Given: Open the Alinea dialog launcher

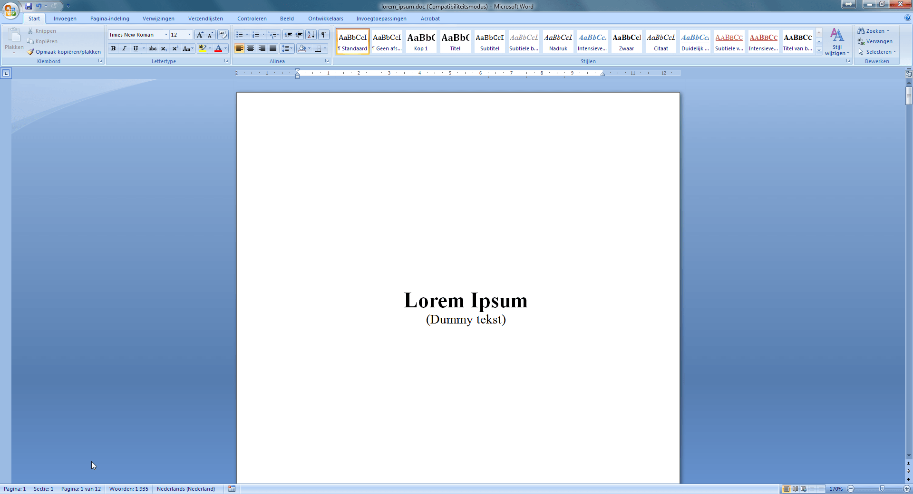Looking at the screenshot, I should point(327,61).
